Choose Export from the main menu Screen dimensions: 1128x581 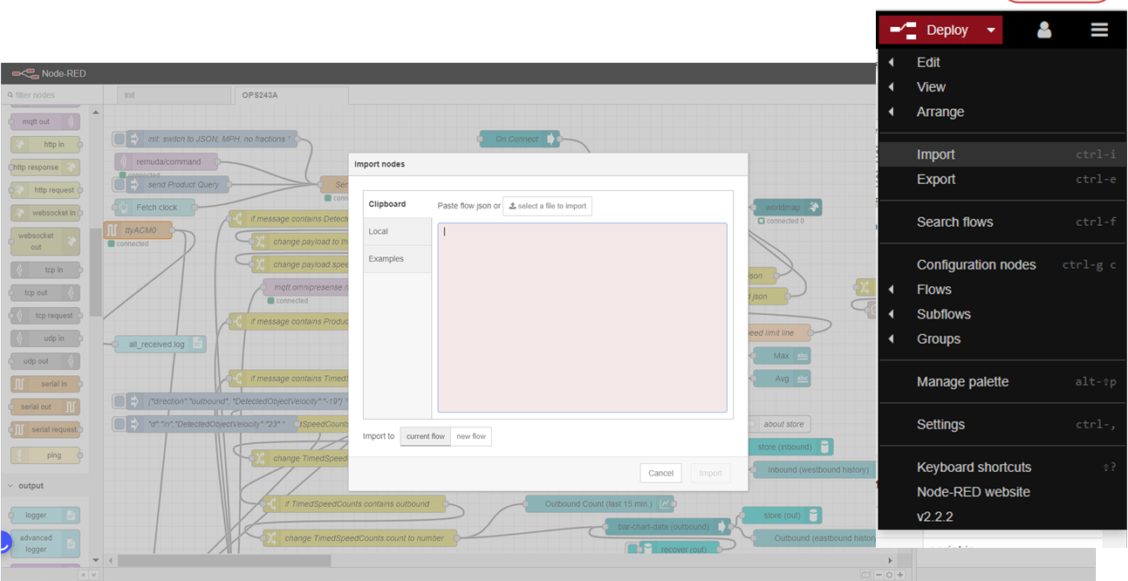tap(1002, 179)
